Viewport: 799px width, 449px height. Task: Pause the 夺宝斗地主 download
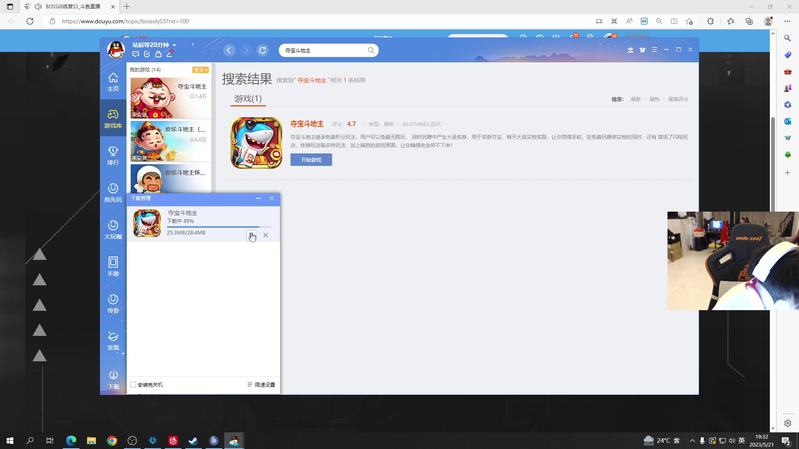coord(251,235)
